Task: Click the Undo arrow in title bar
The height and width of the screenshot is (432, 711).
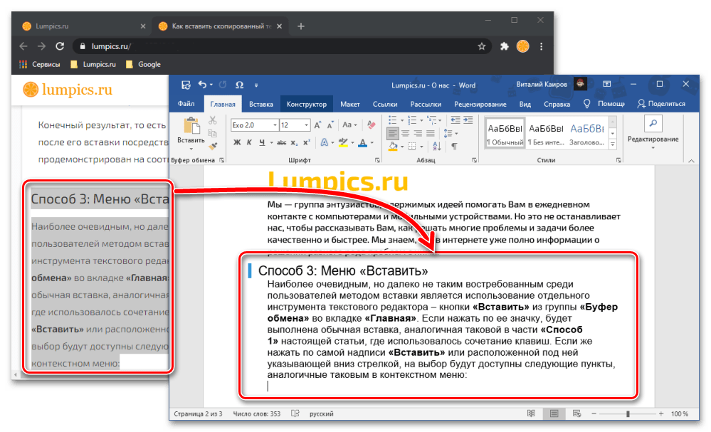Action: 202,85
